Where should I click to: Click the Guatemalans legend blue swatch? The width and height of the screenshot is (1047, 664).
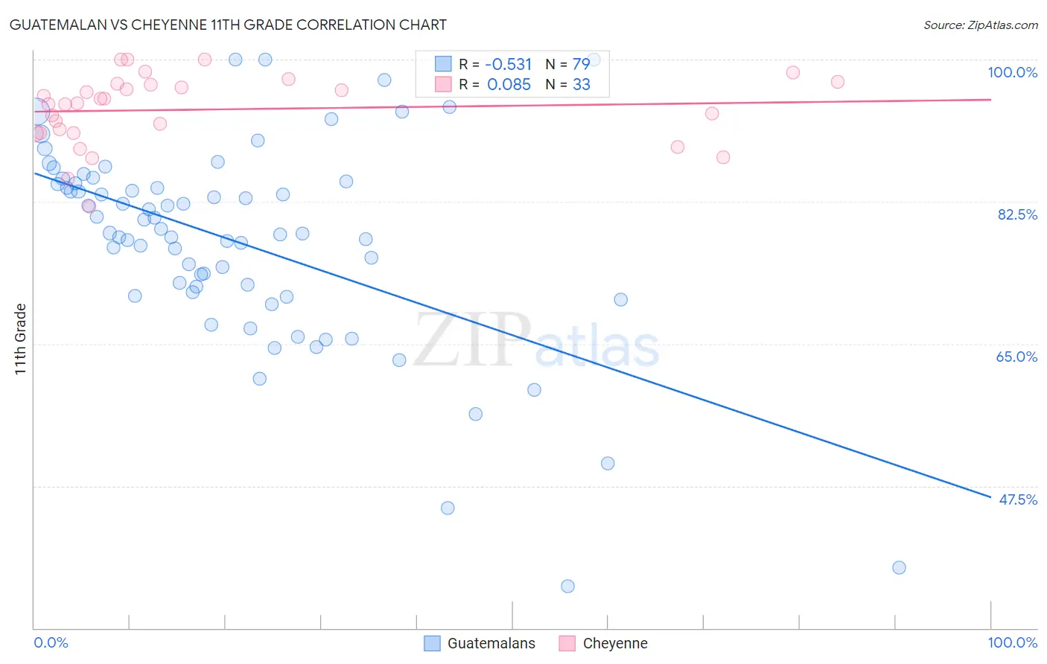tap(432, 644)
